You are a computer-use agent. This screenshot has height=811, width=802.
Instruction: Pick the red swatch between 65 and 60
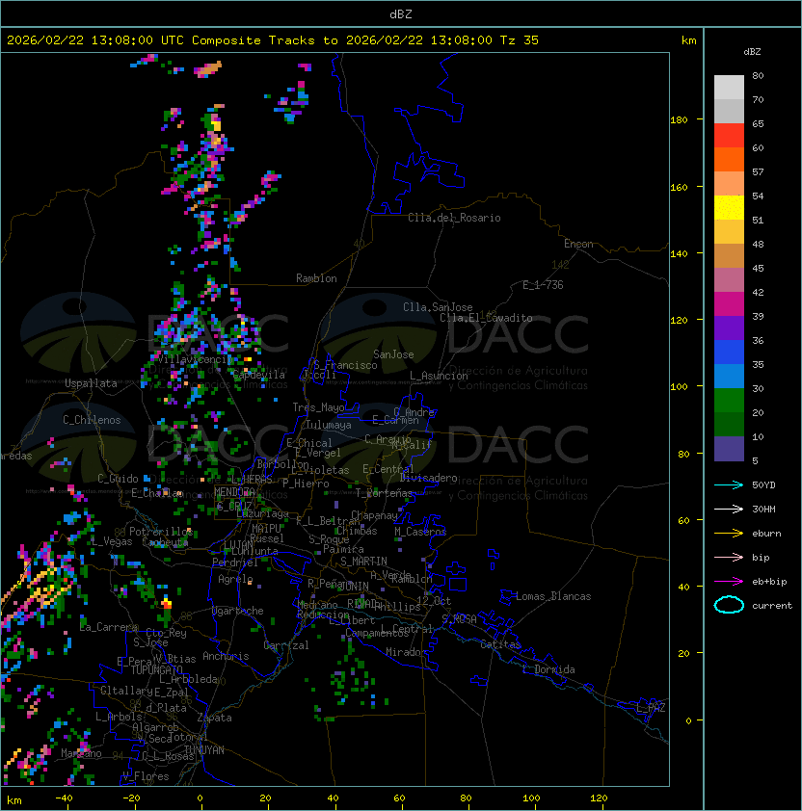click(x=729, y=136)
